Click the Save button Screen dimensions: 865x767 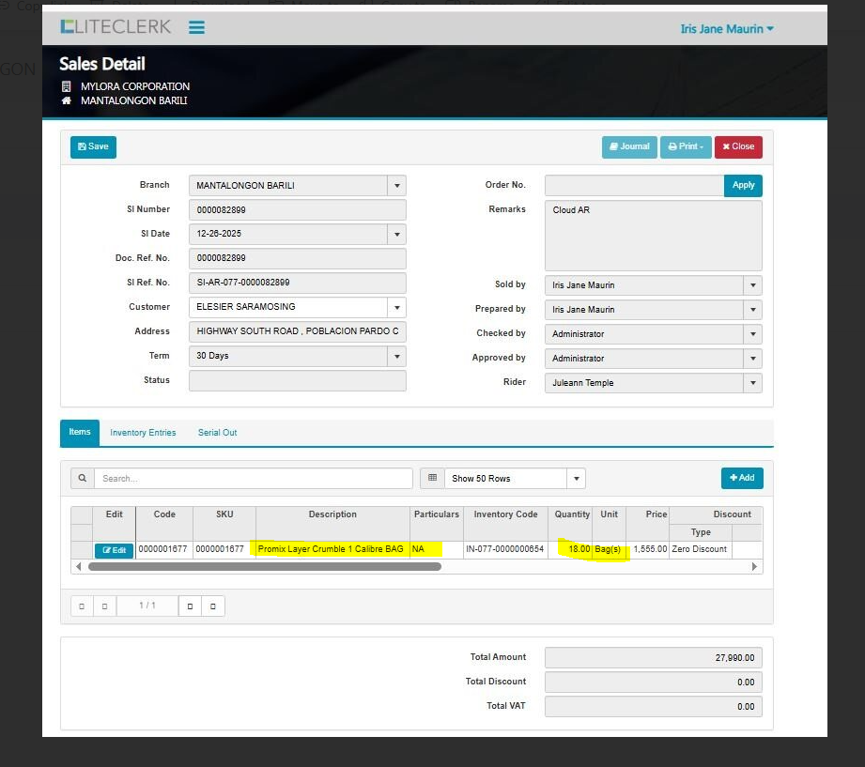pyautogui.click(x=93, y=147)
